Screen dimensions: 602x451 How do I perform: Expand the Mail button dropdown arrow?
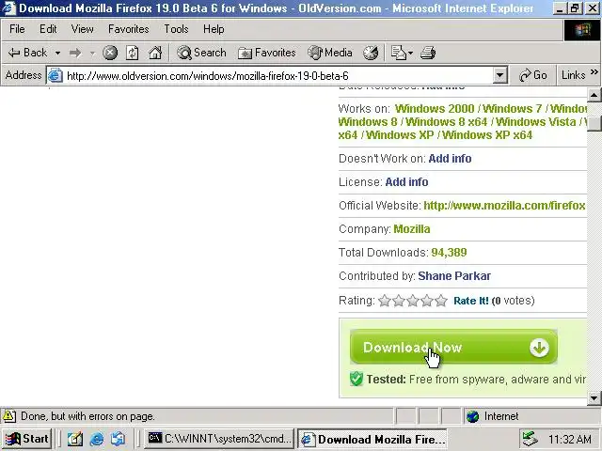point(410,53)
